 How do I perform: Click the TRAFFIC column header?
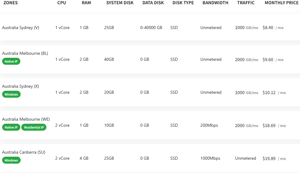tap(246, 3)
